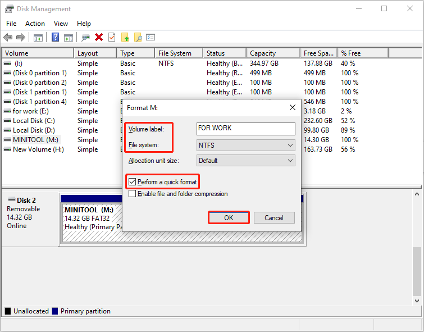This screenshot has width=424, height=332.
Task: Click the red X Delete icon
Action: (99, 37)
